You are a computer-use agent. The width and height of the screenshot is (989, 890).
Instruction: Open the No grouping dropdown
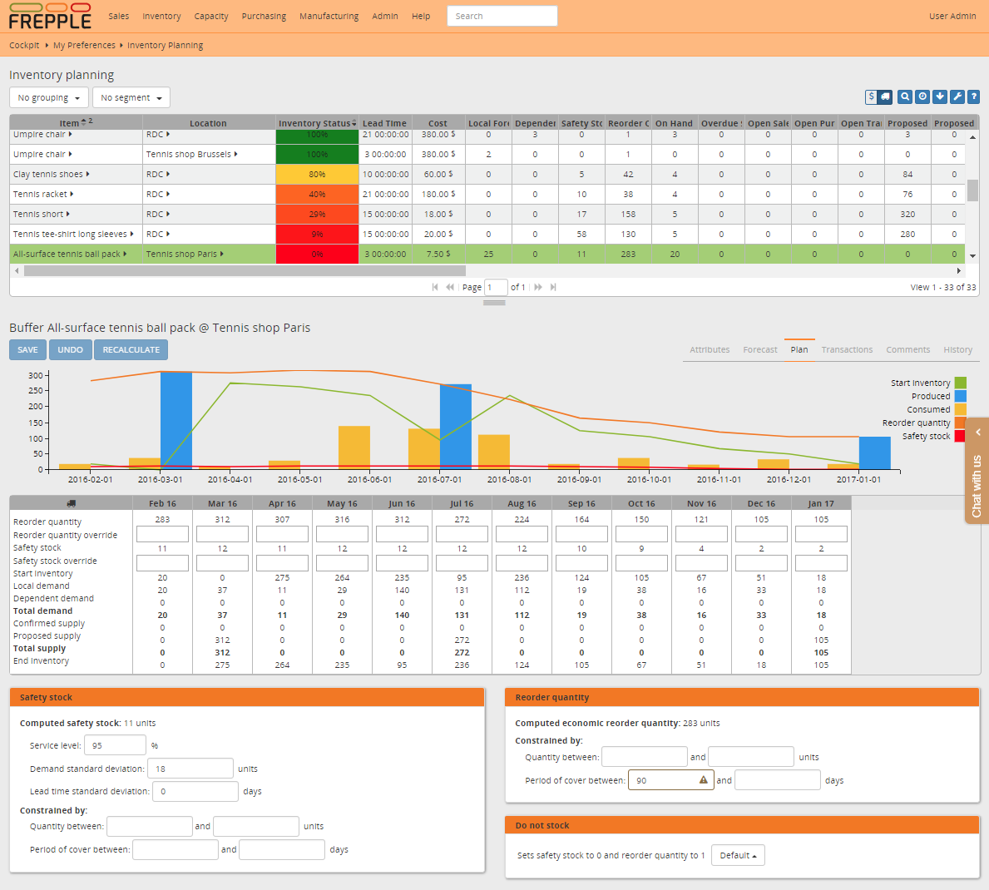(49, 98)
